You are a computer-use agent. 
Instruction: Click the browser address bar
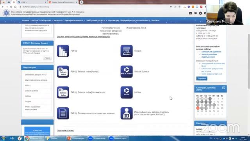(94, 7)
